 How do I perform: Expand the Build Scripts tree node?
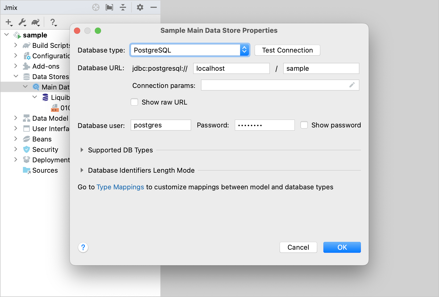click(x=16, y=45)
